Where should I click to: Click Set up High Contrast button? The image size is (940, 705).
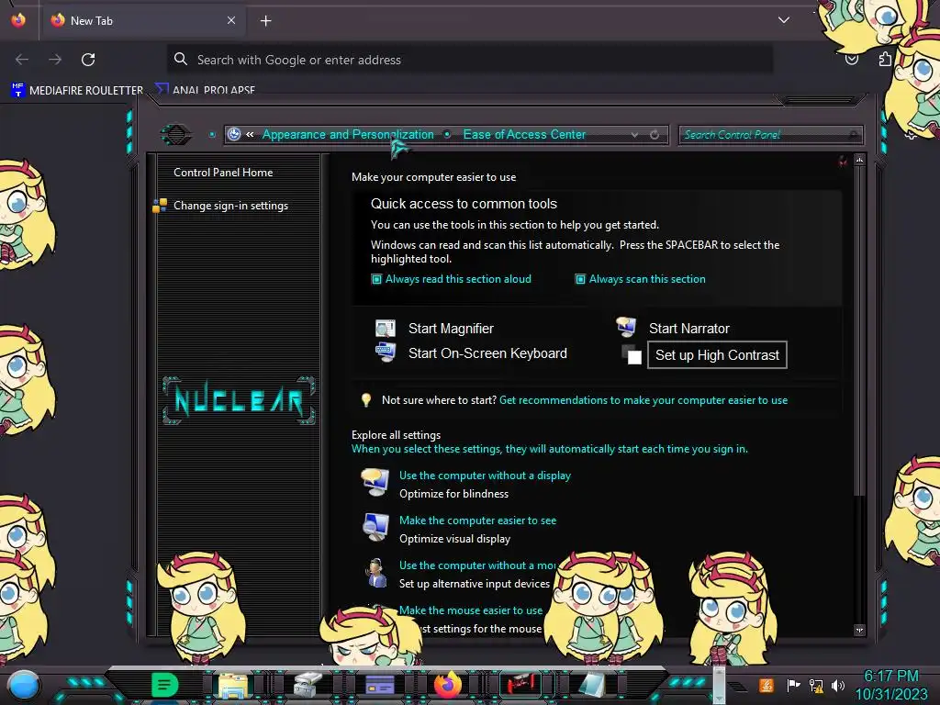click(717, 355)
